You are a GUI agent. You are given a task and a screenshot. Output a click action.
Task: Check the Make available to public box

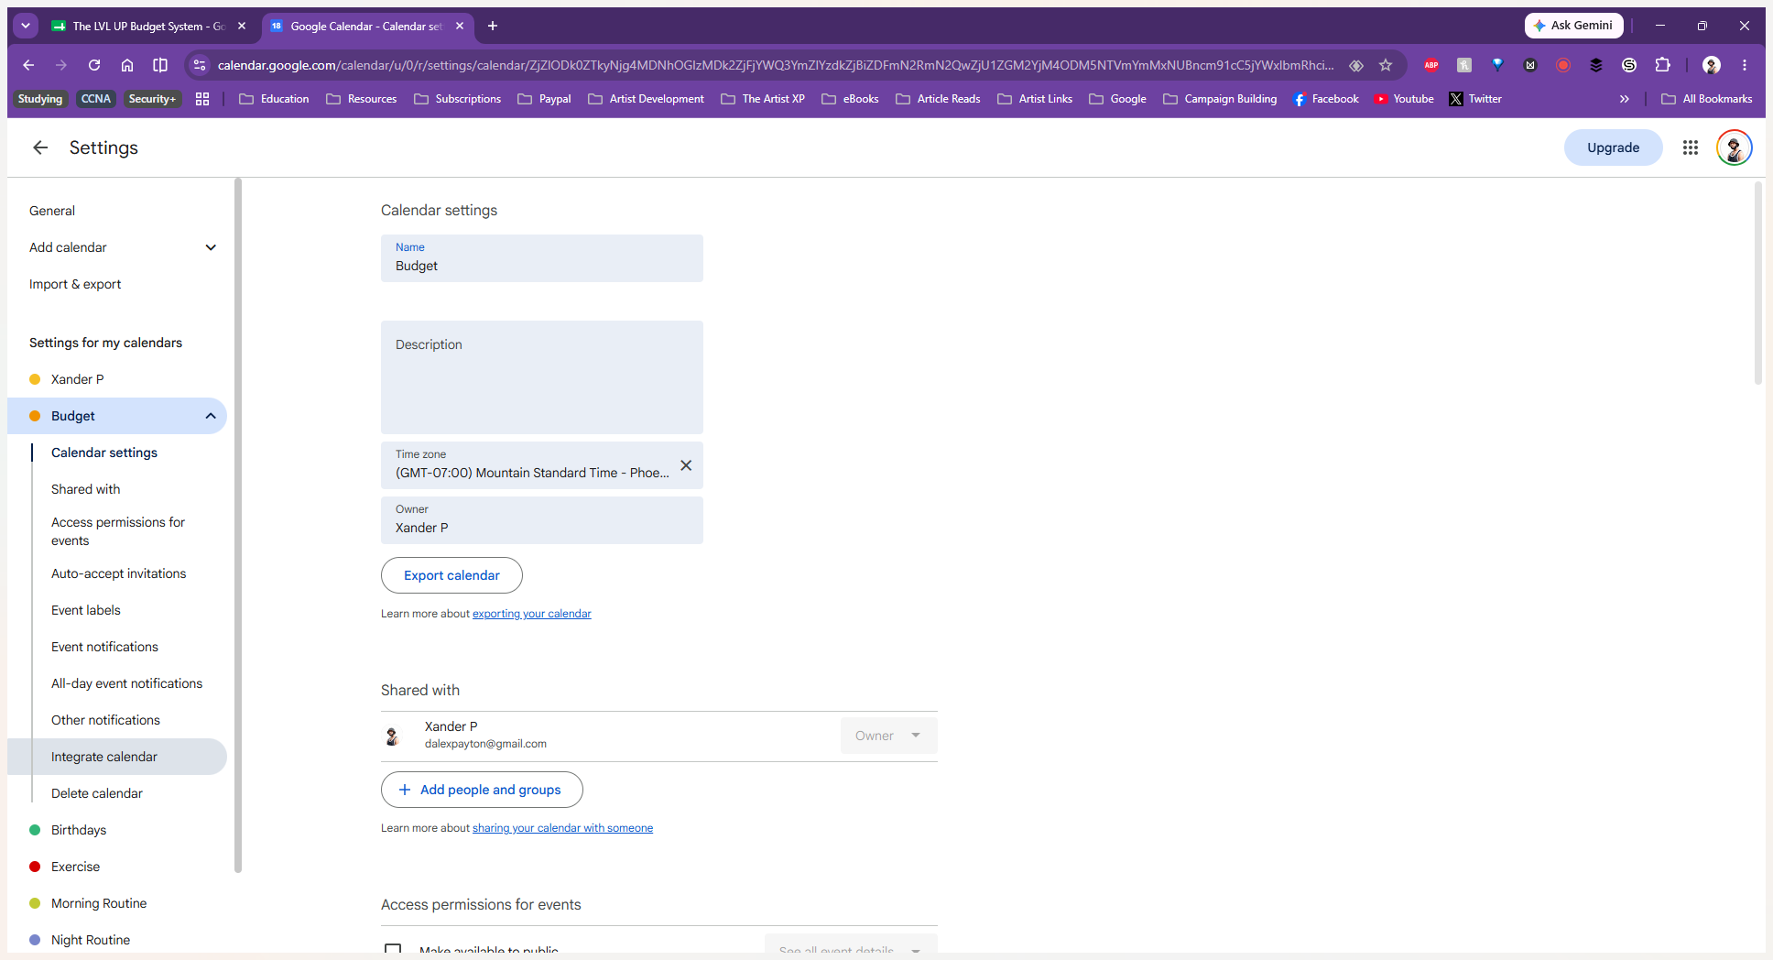[393, 950]
